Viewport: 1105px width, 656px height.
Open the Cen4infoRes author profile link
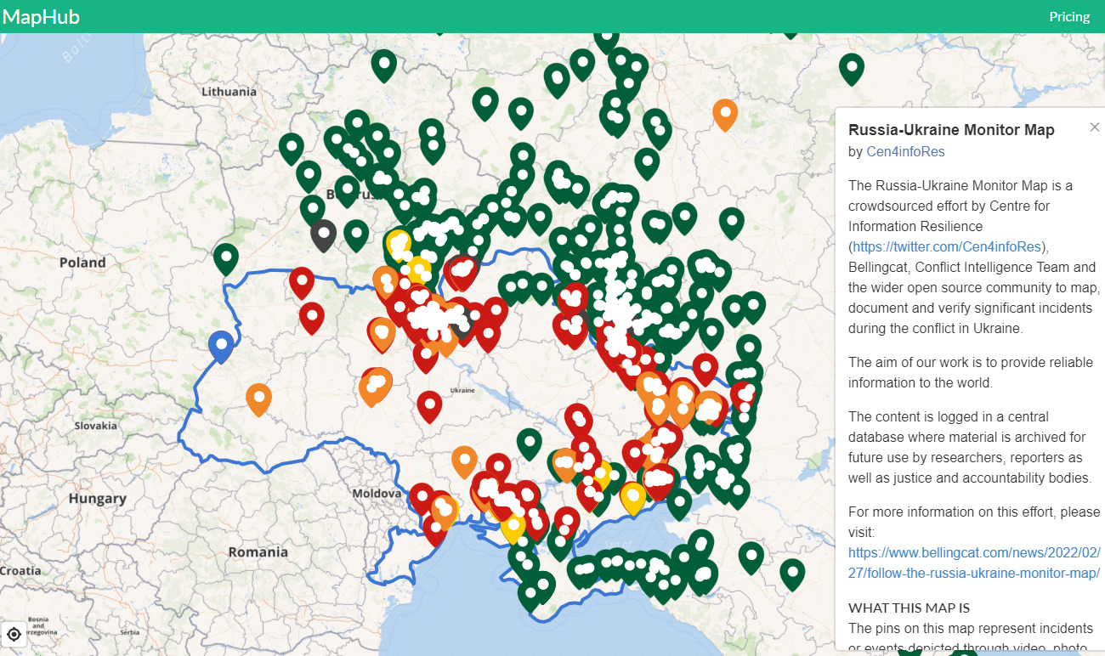pyautogui.click(x=905, y=151)
